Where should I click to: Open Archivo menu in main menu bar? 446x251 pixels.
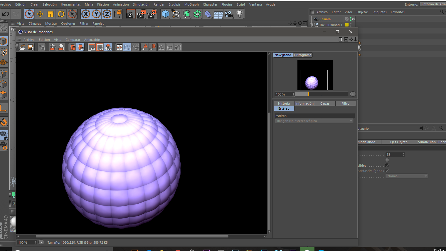6,4
